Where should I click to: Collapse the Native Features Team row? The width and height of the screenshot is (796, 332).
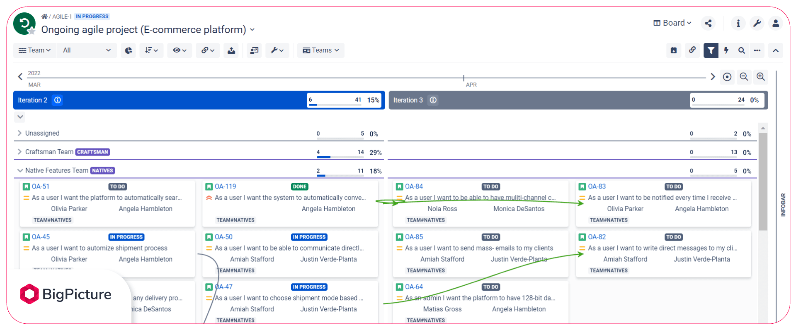[19, 170]
